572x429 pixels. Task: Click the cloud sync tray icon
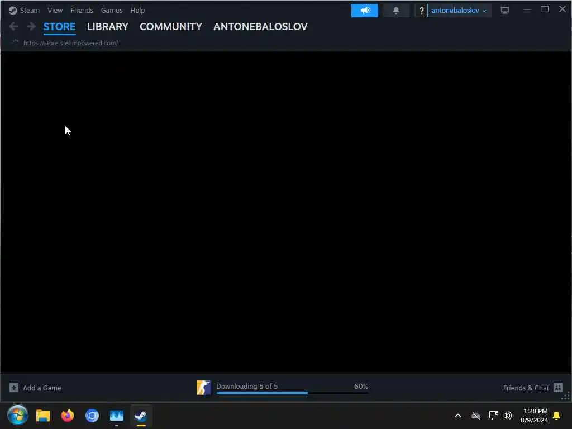pos(476,416)
